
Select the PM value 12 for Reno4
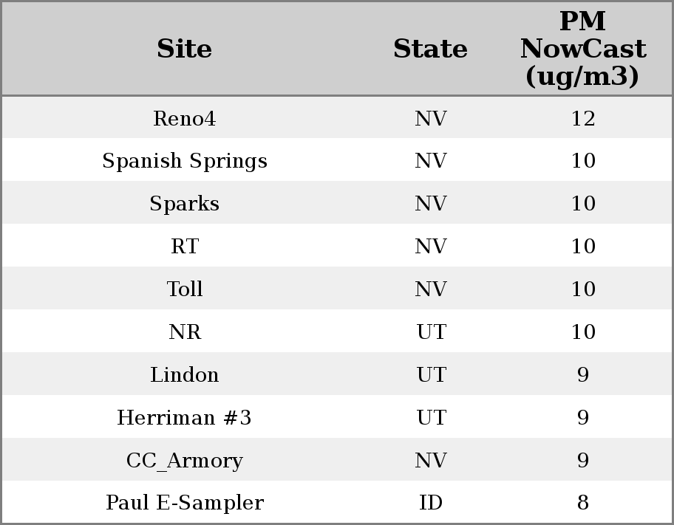[x=582, y=118]
